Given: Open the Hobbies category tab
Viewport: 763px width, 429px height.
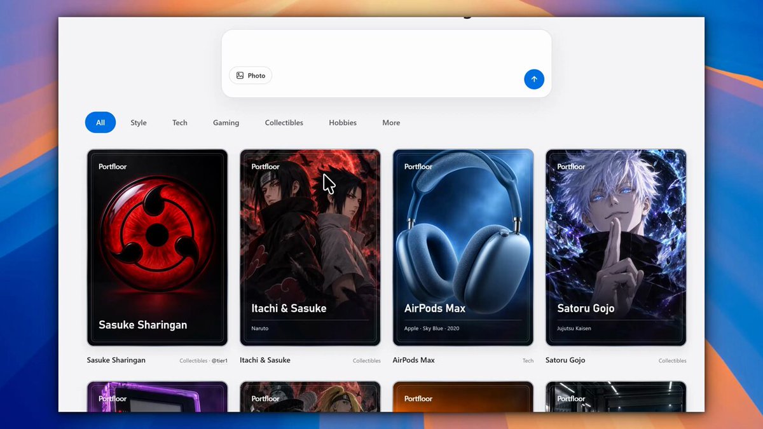Looking at the screenshot, I should (x=343, y=123).
